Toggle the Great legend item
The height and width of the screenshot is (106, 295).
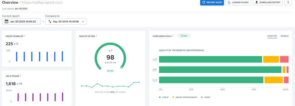tap(164, 97)
